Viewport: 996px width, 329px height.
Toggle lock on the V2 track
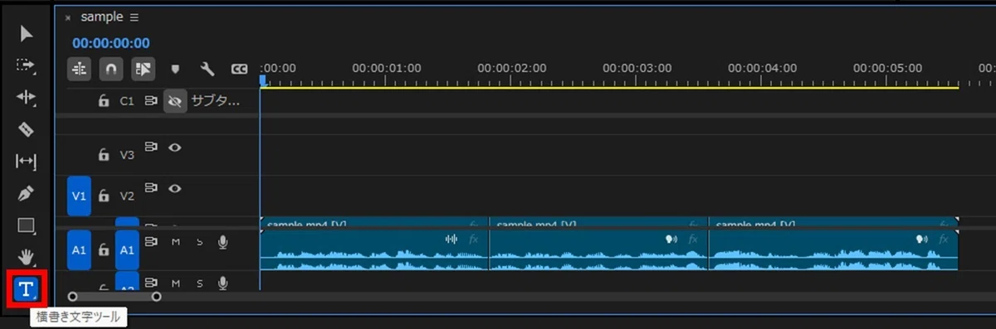(103, 196)
